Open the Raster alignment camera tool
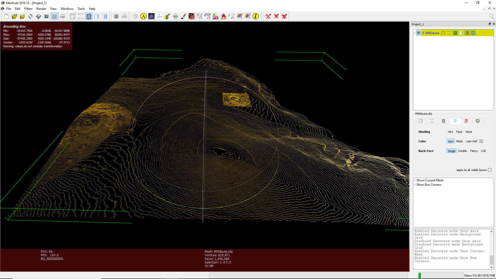The width and height of the screenshot is (496, 279). 175,17
